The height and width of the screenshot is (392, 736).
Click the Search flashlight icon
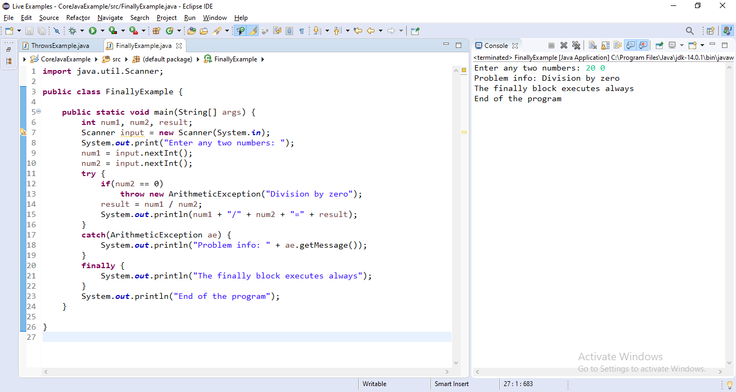pos(217,31)
